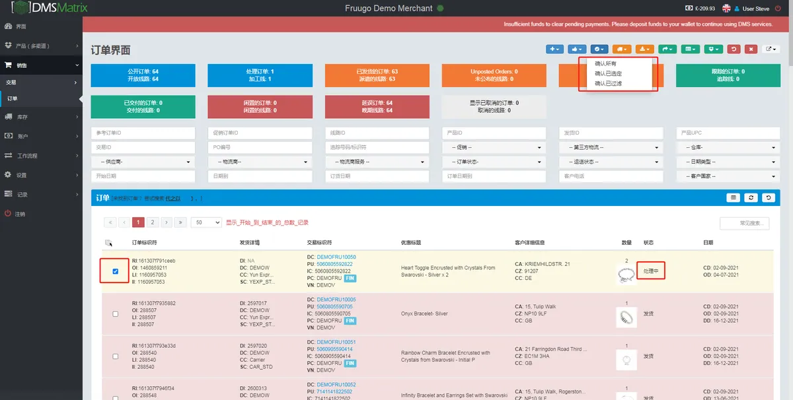Image resolution: width=793 pixels, height=400 pixels.
Task: Tick the checkbox for order 161307f7935882
Action: pyautogui.click(x=116, y=314)
